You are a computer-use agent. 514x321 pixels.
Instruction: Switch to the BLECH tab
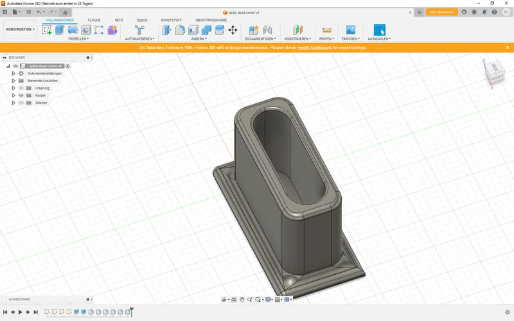[142, 21]
